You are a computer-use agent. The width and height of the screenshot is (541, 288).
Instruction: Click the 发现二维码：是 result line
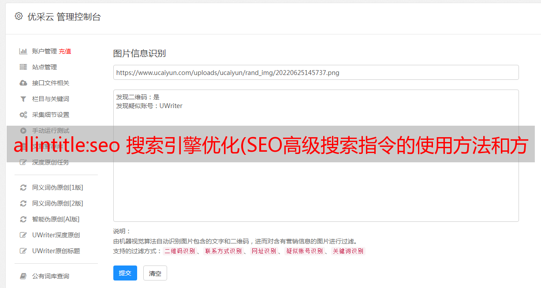tap(138, 97)
